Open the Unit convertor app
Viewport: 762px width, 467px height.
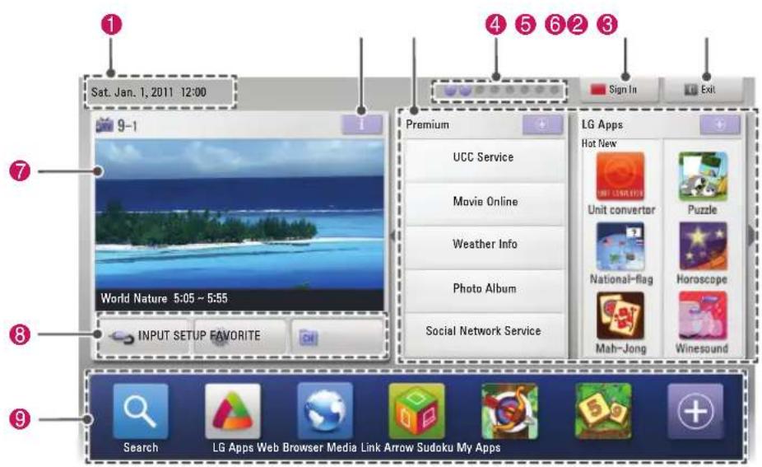(620, 176)
